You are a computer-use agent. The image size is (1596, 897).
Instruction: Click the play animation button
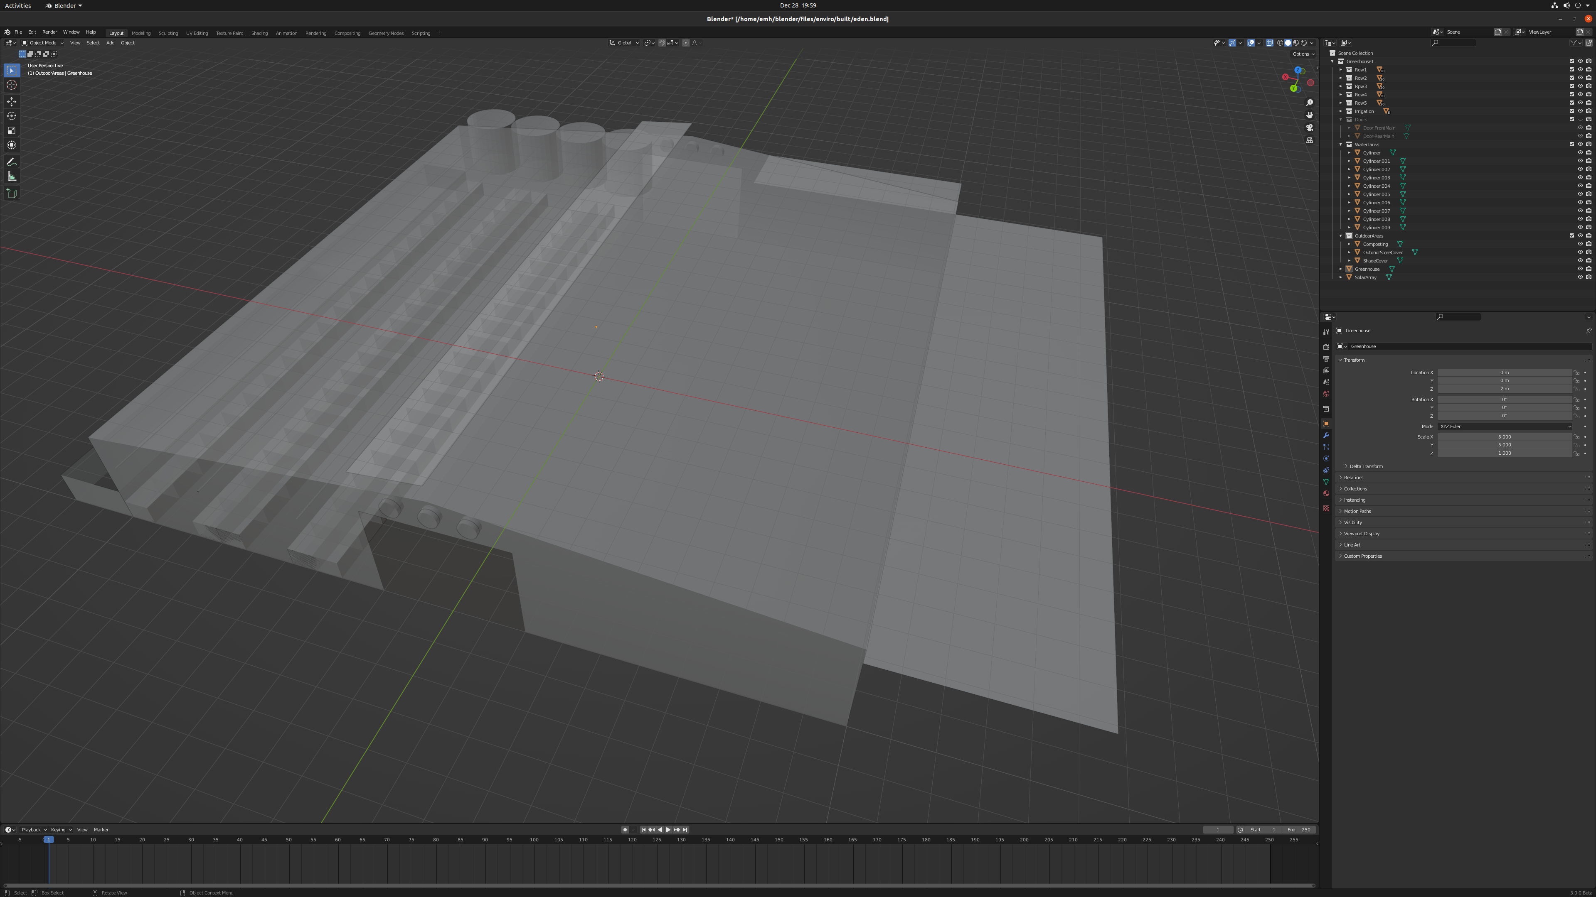point(668,830)
